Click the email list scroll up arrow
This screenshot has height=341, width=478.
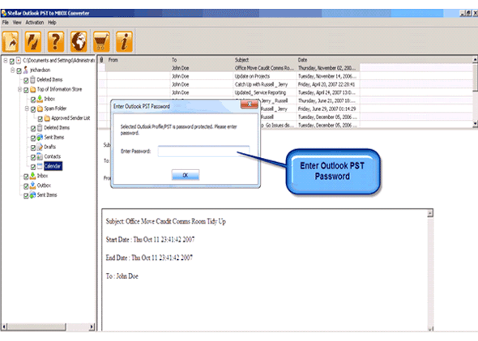475,59
